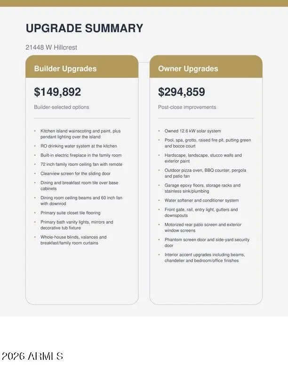Select the Owned 12.6 kW solar system item
Viewport: 288px width, 373px height.
(192, 131)
